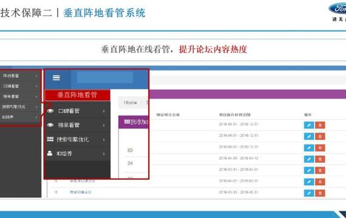Click the purple table header tab
The image size is (346, 218).
[x=134, y=122]
